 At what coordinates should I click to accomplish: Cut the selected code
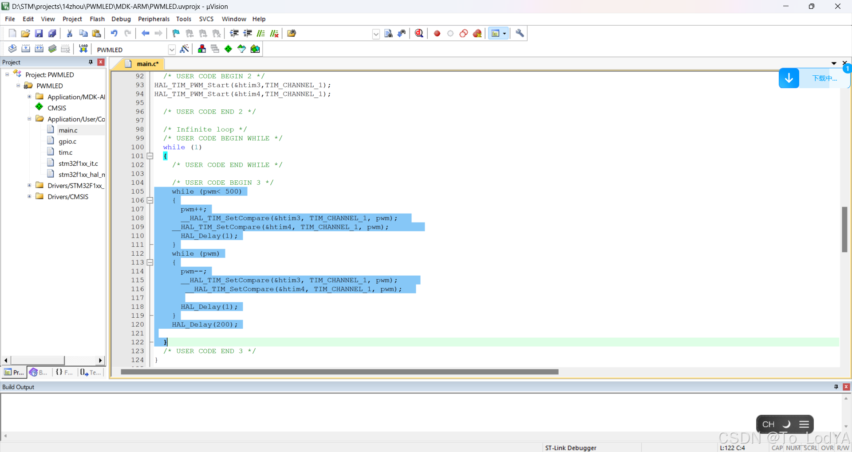pyautogui.click(x=70, y=33)
